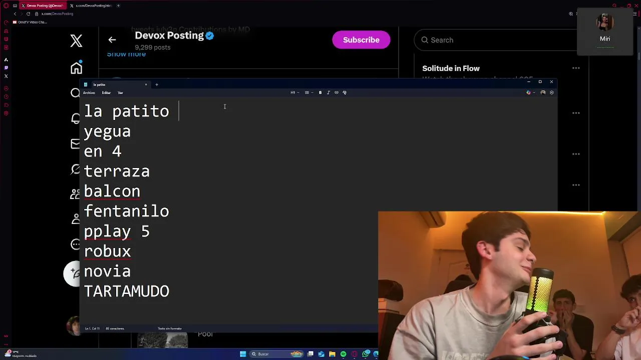Open Twitch in Opera sidebar
Image resolution: width=641 pixels, height=360 pixels.
[x=6, y=67]
